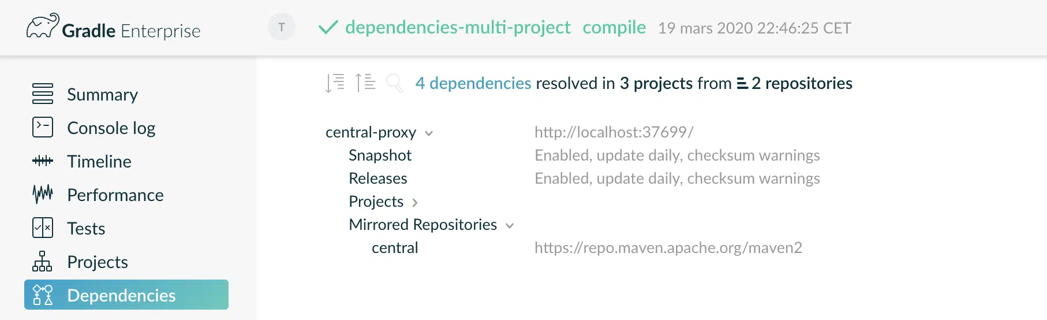Open the Dependencies sidebar tab

tap(126, 295)
